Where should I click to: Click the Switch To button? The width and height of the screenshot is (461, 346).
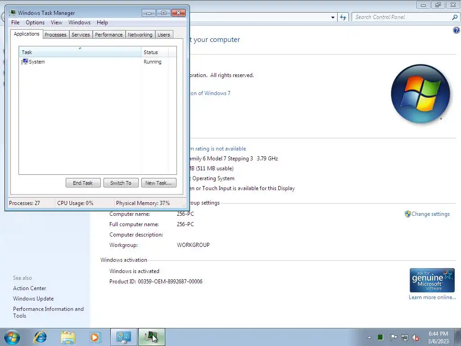(121, 183)
